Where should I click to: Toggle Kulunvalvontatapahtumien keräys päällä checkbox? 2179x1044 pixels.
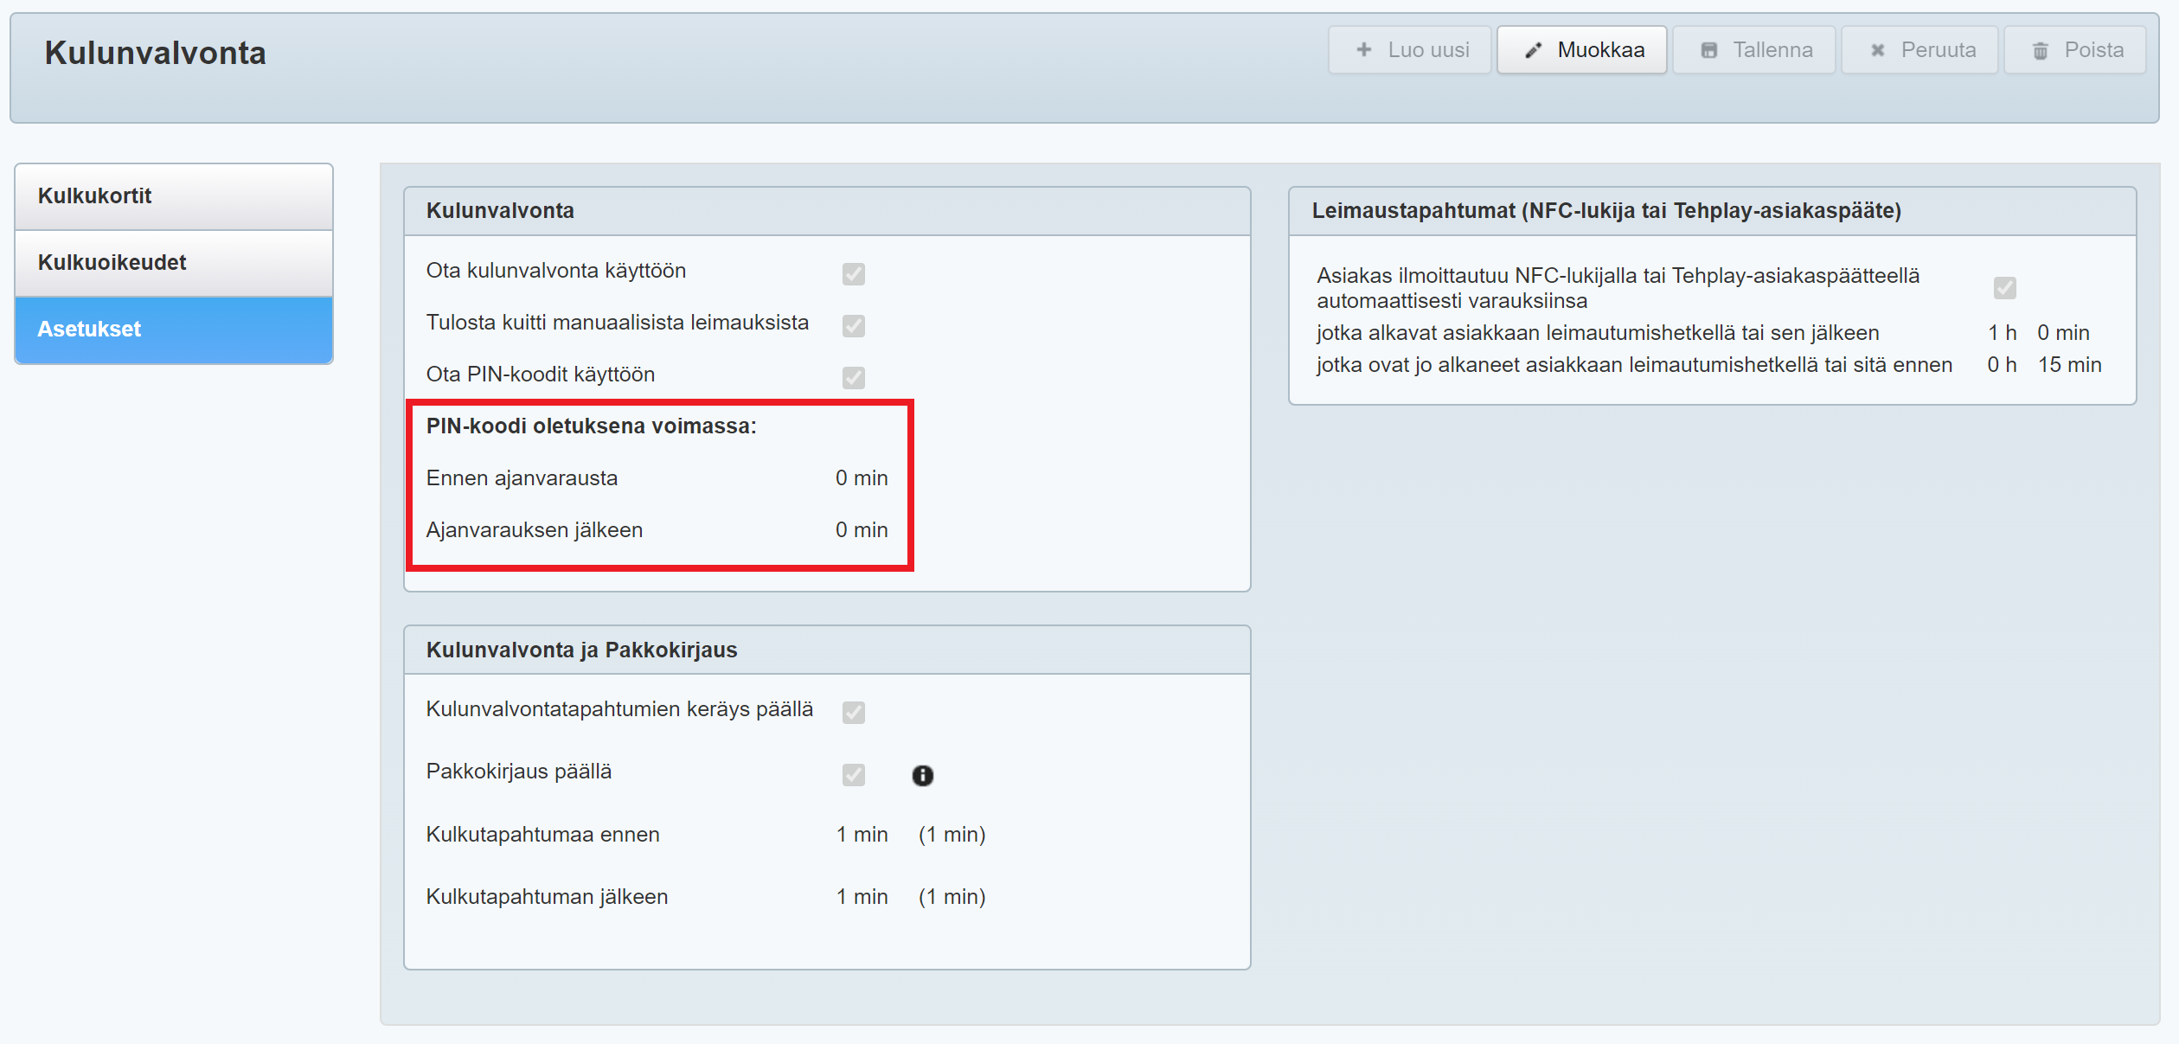click(853, 712)
